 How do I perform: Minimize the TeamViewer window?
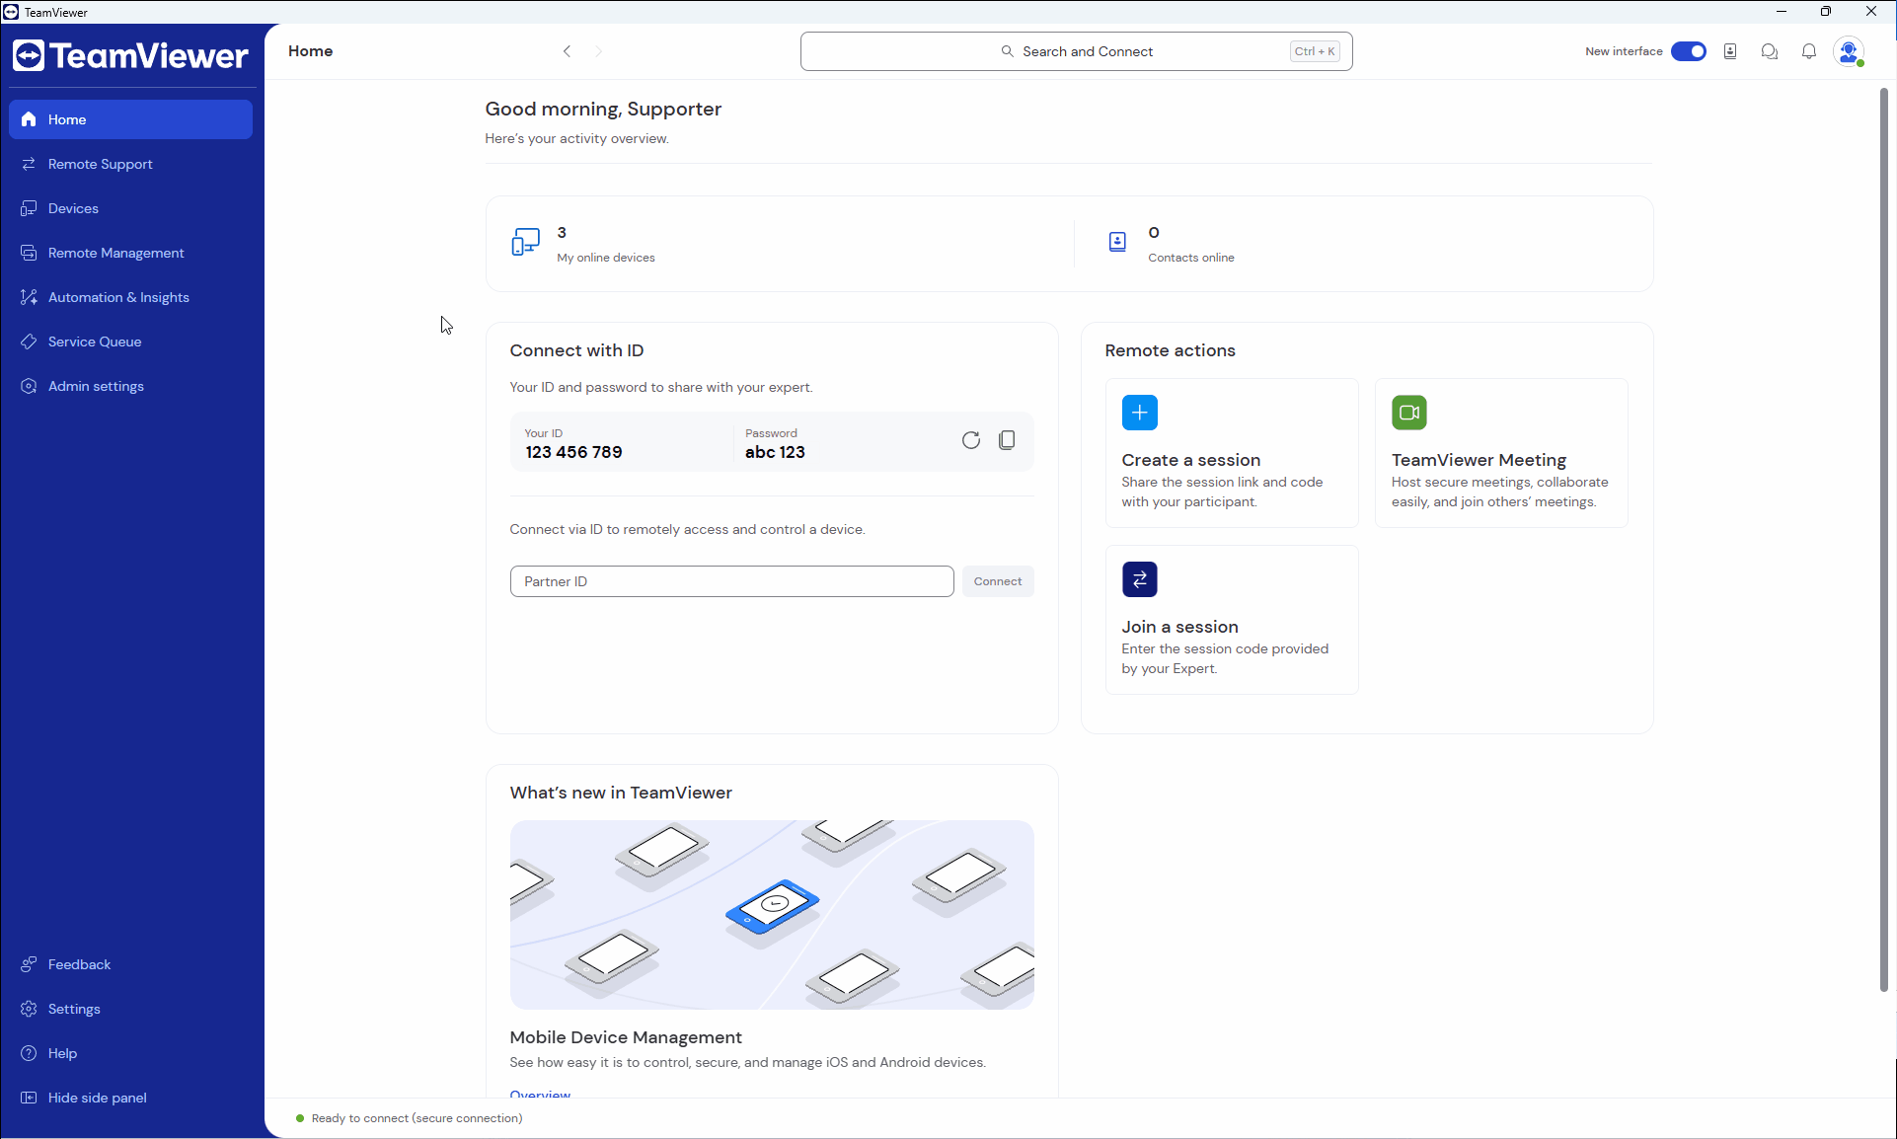click(x=1782, y=12)
